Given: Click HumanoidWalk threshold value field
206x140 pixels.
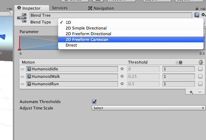Looking at the screenshot, I should pos(143,76).
